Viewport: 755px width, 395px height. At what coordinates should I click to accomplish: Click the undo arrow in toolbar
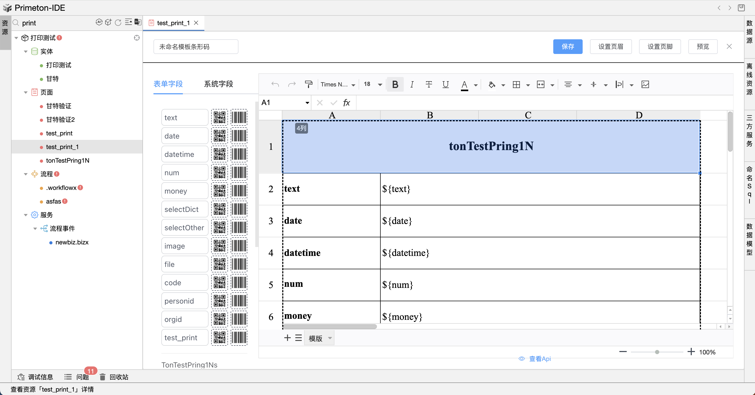(x=275, y=84)
